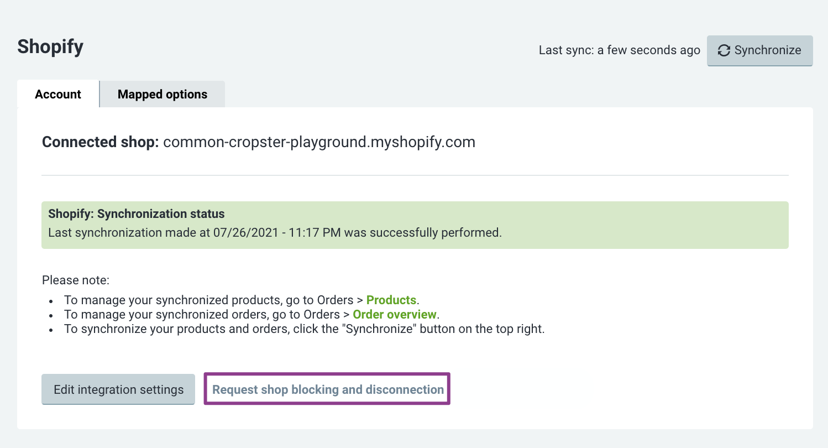The image size is (828, 448).
Task: Click the 'Last sync: a few seconds ago' text
Action: point(620,50)
